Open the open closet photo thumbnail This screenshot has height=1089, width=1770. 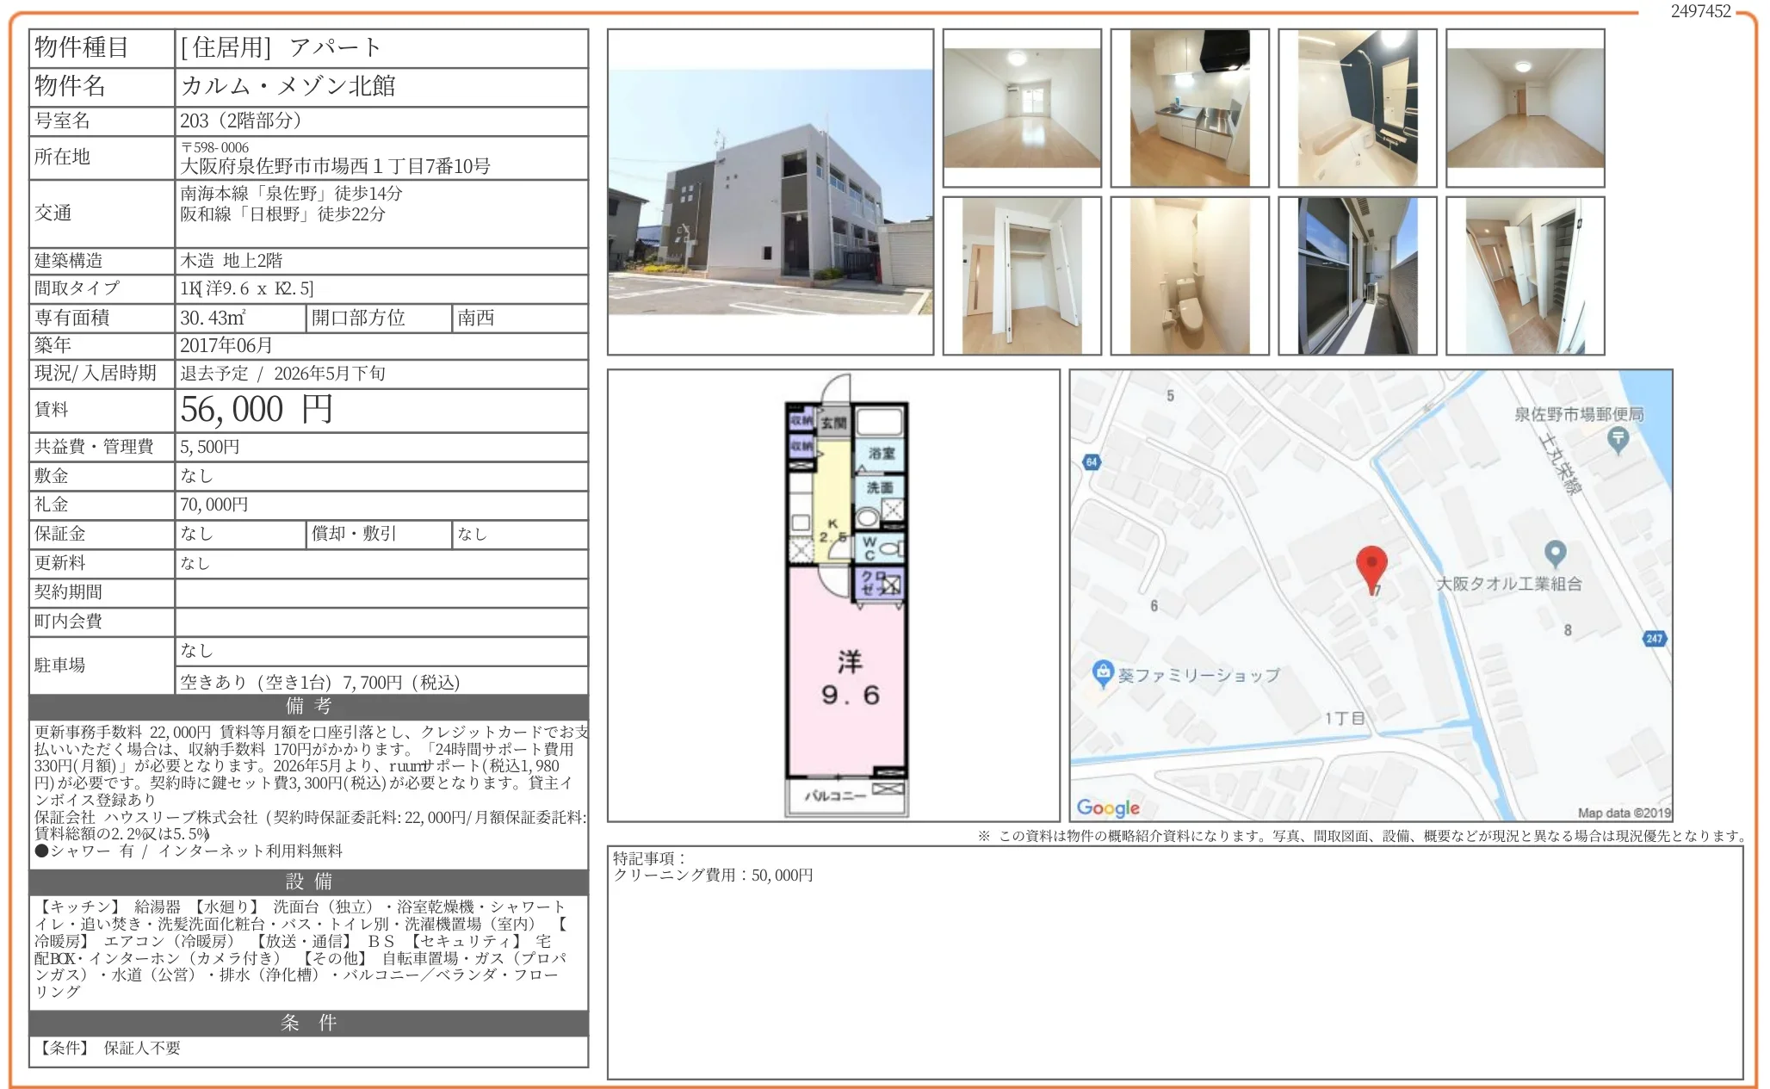(1021, 276)
